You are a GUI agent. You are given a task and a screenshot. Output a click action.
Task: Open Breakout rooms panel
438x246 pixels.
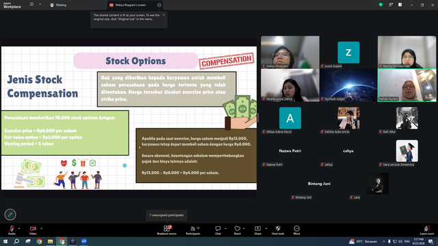(x=167, y=230)
